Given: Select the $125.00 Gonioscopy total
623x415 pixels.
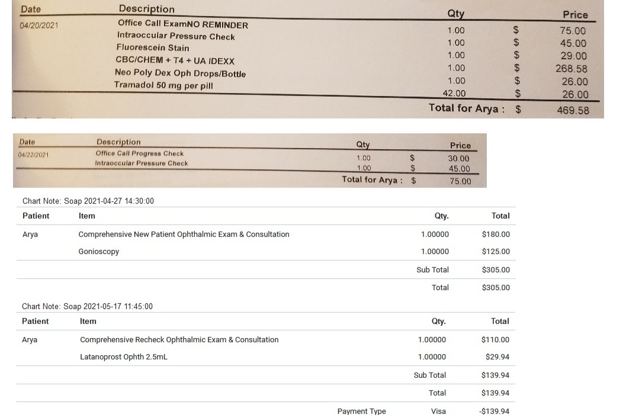Looking at the screenshot, I should click(x=496, y=252).
